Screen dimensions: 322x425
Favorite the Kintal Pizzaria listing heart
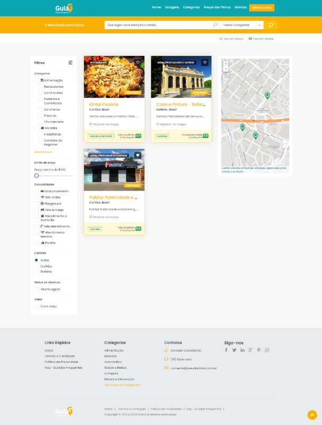point(138,62)
